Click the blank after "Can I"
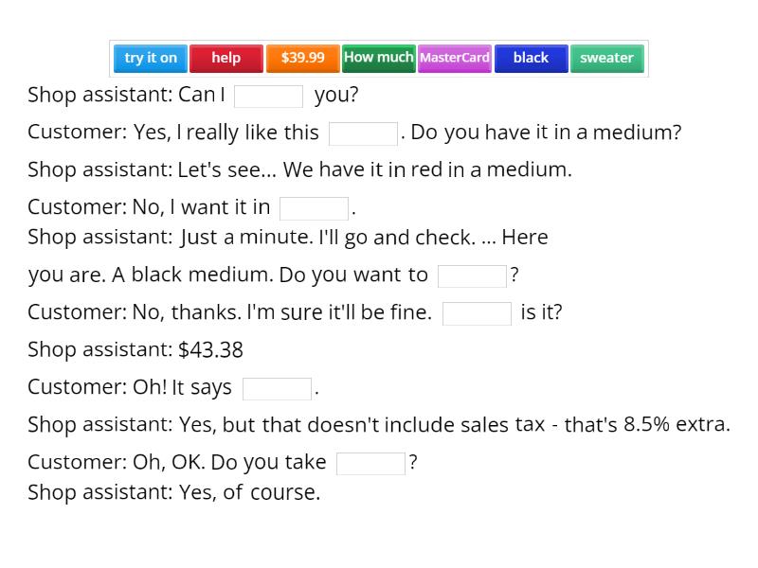 (x=268, y=95)
